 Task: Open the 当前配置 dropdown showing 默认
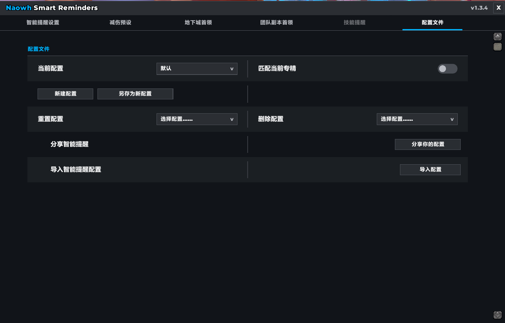pyautogui.click(x=197, y=69)
